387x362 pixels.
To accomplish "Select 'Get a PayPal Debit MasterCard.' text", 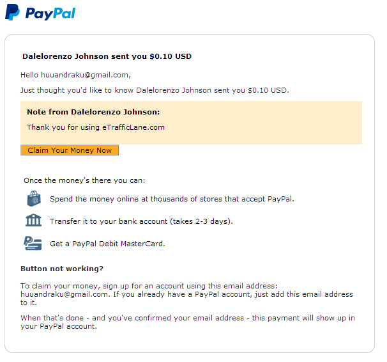I will [x=108, y=244].
